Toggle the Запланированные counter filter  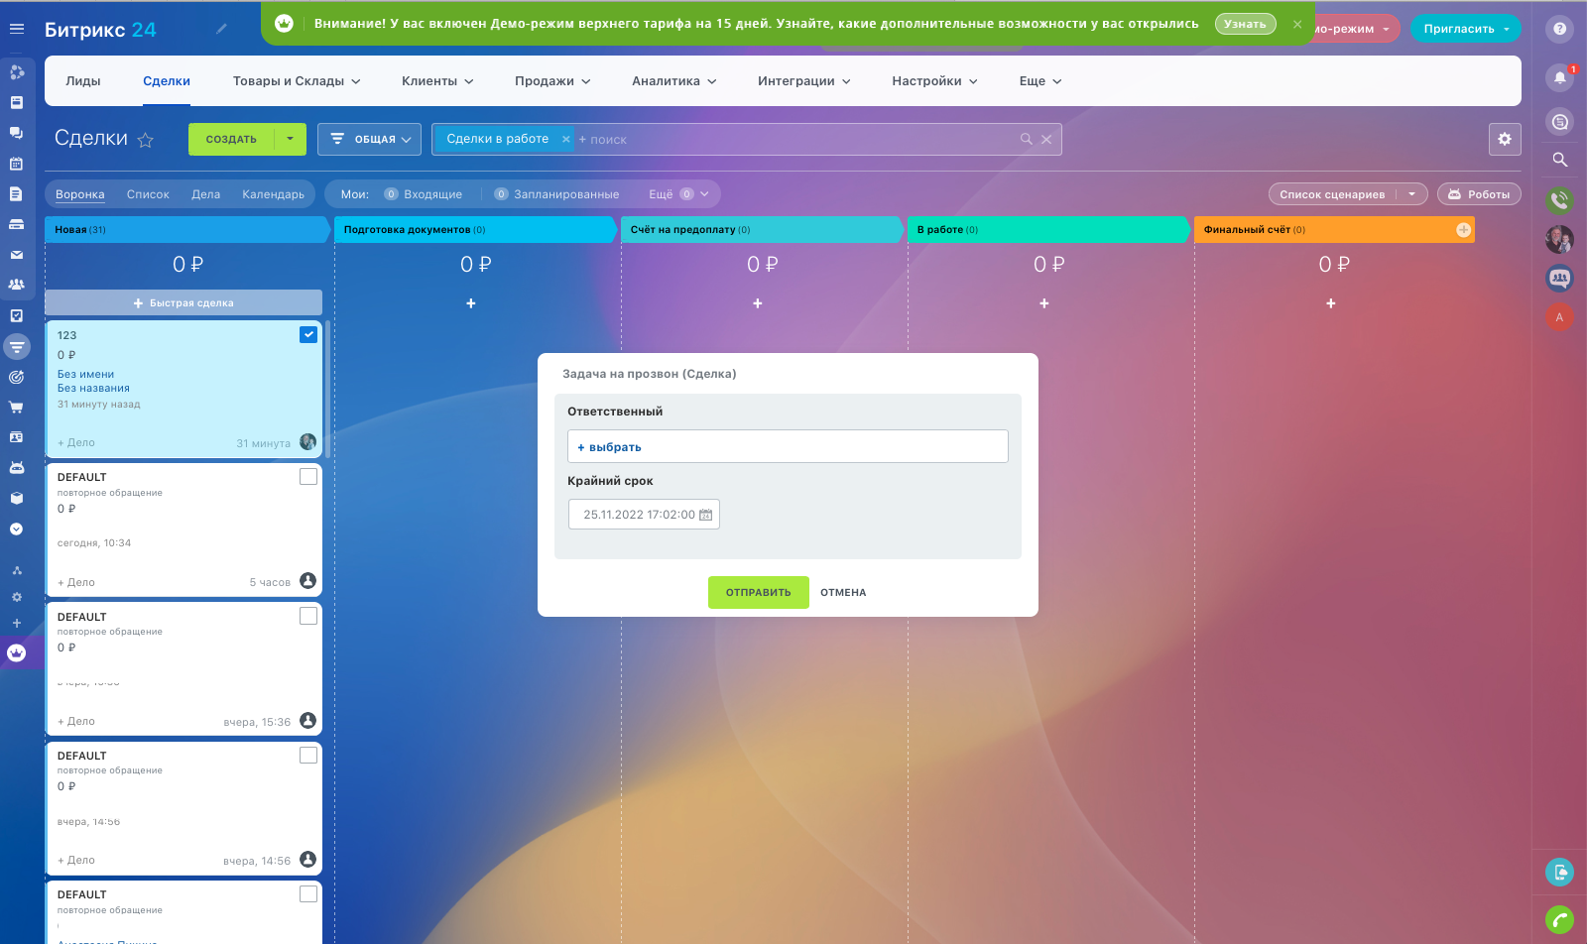[x=556, y=194]
